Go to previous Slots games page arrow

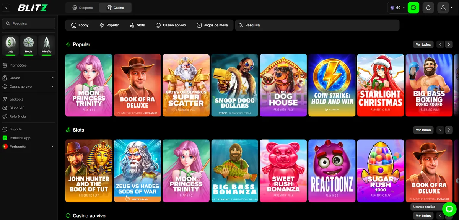tap(440, 130)
